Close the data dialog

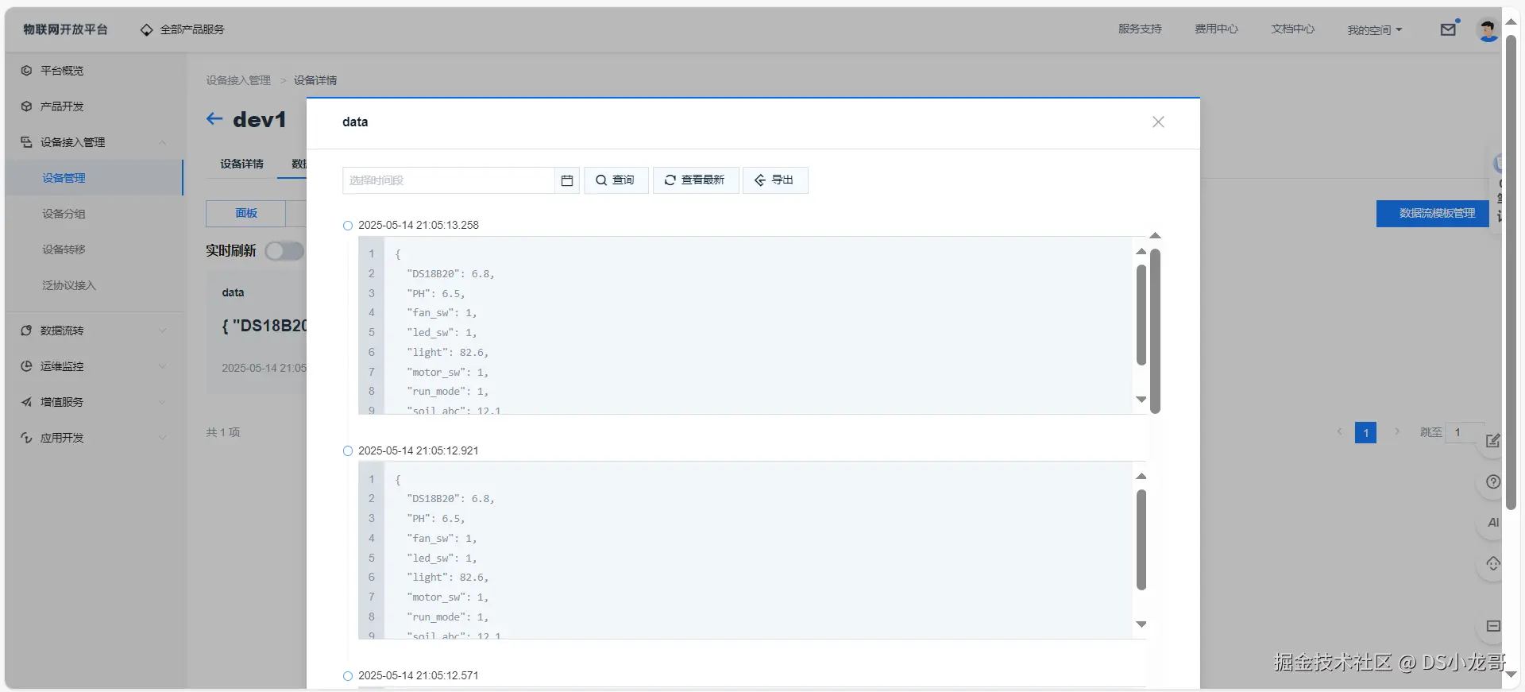point(1158,122)
